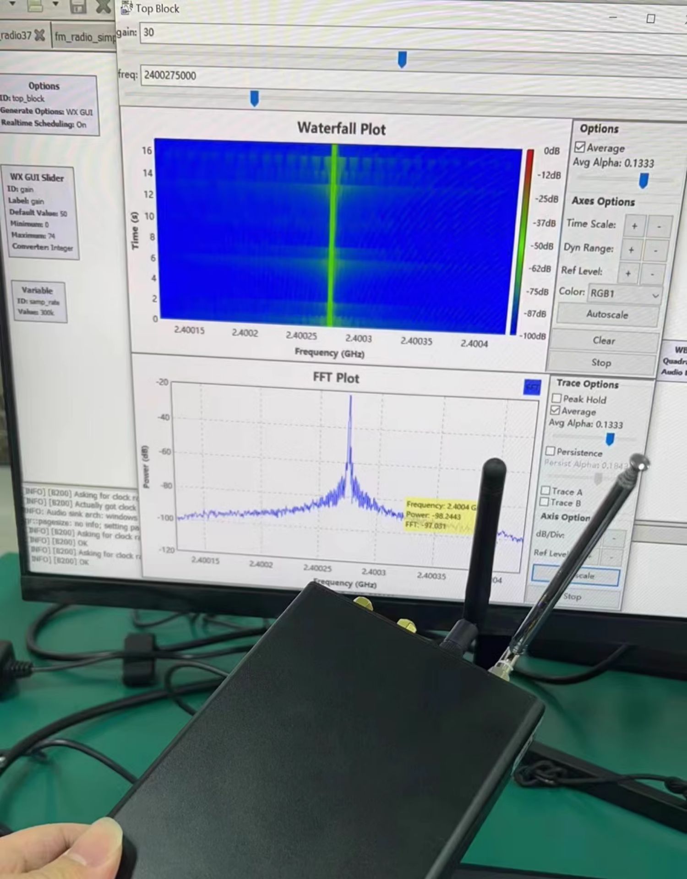Decrease Time Scale with minus button
The width and height of the screenshot is (687, 879).
pyautogui.click(x=659, y=227)
